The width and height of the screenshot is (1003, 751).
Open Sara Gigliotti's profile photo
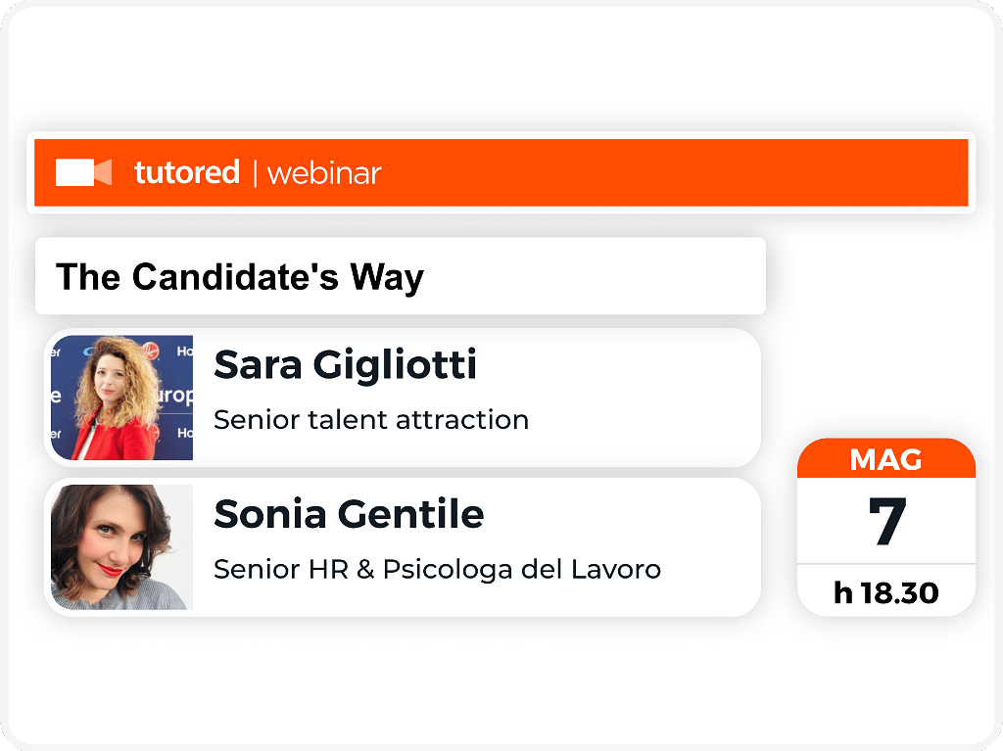click(121, 398)
